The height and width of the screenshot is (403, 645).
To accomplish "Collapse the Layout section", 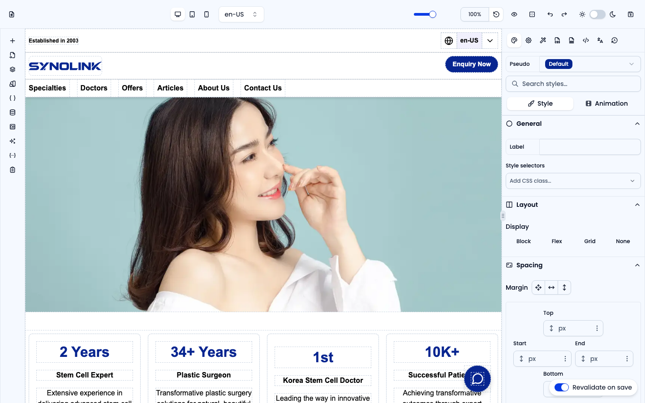I will tap(637, 205).
